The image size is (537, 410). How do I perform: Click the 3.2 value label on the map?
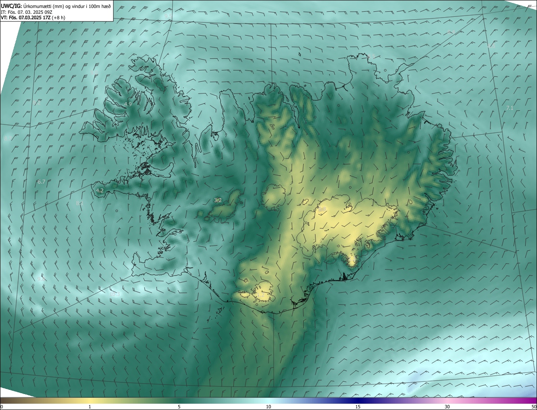click(x=218, y=200)
